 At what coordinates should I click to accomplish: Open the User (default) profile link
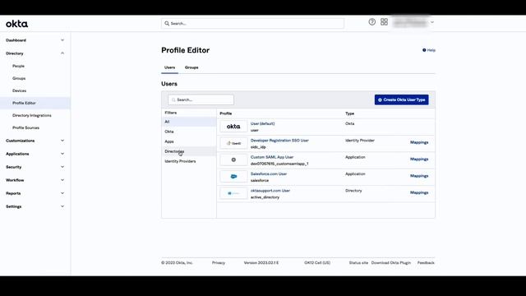click(x=262, y=123)
